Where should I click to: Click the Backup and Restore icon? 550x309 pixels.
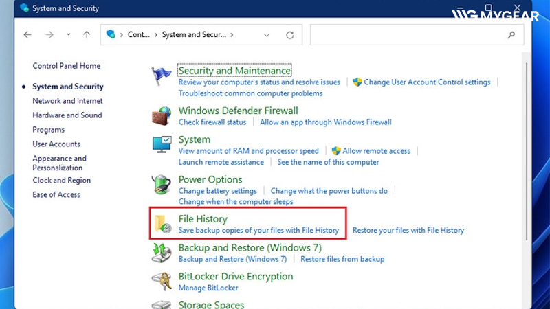[162, 253]
